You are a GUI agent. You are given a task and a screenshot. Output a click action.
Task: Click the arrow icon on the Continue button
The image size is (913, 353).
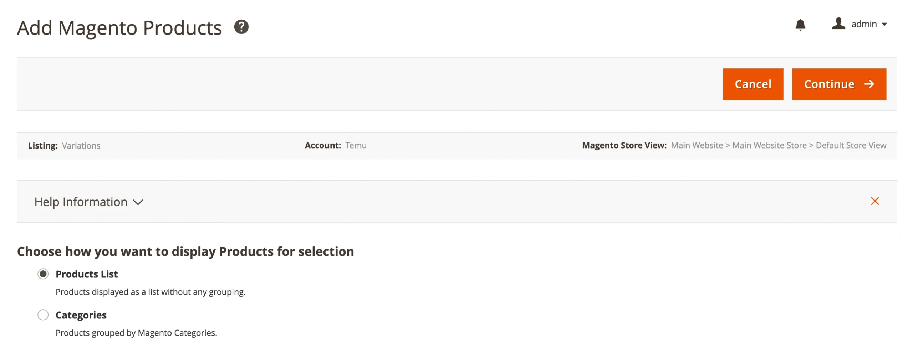(x=869, y=84)
